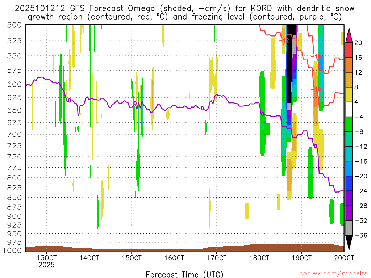This screenshot has width=371, height=278.
Task: Select the 500 pressure level label
Action: point(14,25)
